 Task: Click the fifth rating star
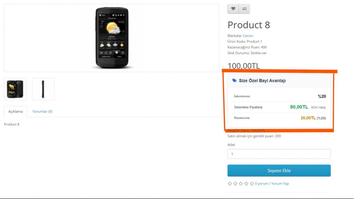pos(252,184)
